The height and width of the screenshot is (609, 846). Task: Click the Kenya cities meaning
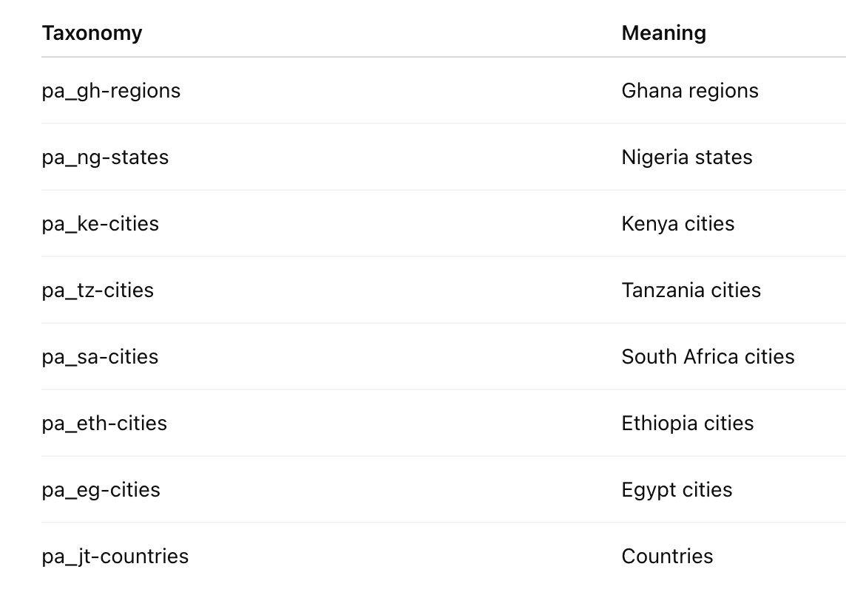pyautogui.click(x=677, y=224)
